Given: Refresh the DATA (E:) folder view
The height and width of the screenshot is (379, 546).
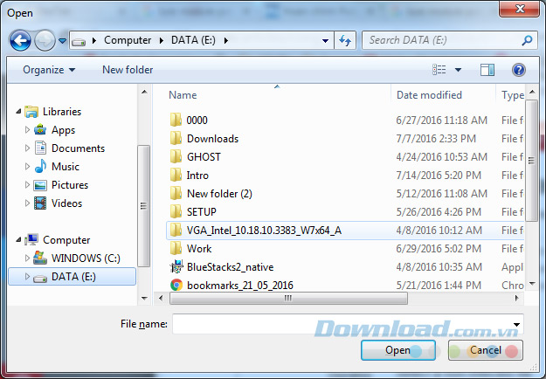Looking at the screenshot, I should point(345,41).
